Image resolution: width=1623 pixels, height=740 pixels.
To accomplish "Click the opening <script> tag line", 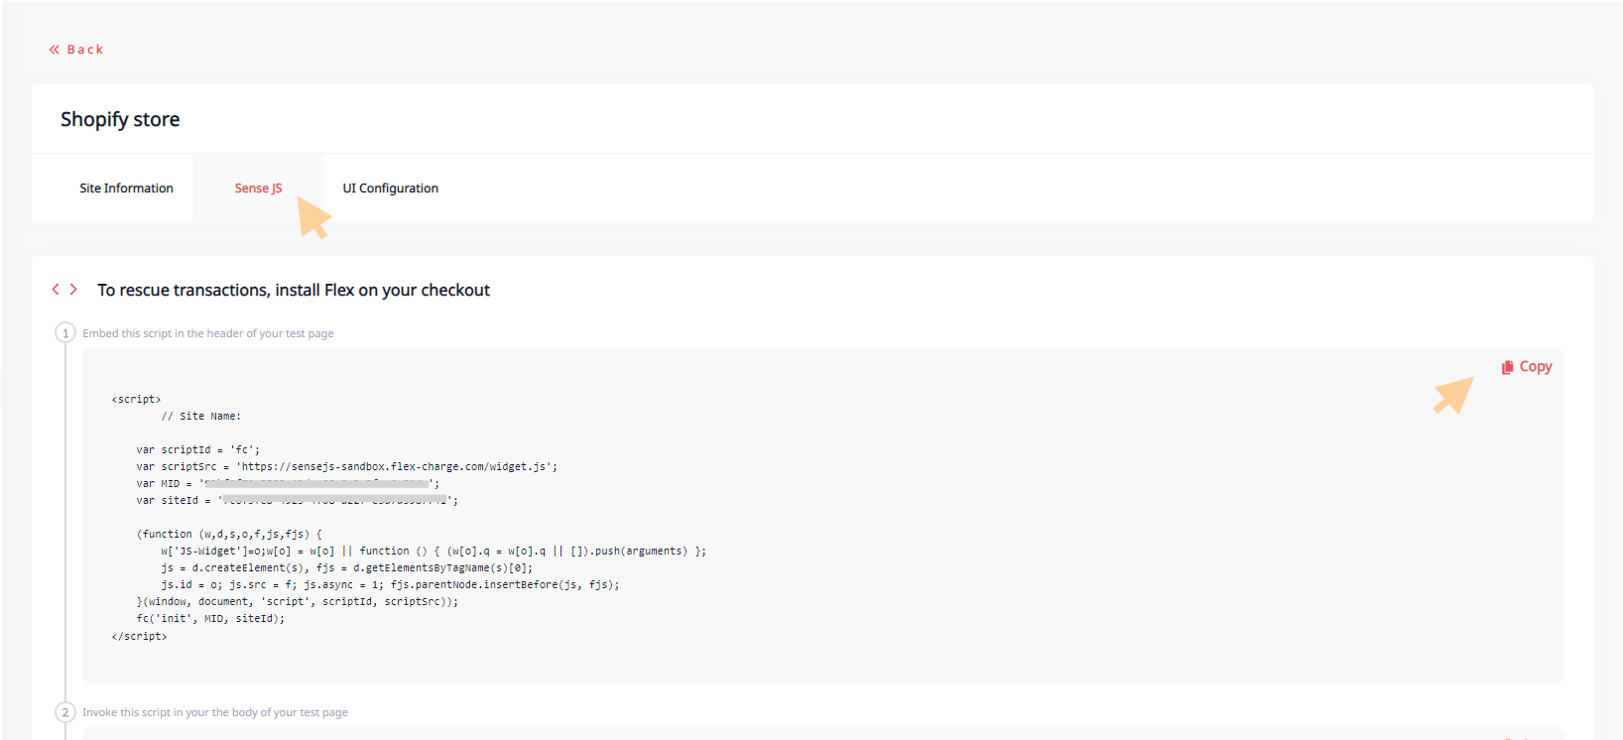I will [137, 399].
